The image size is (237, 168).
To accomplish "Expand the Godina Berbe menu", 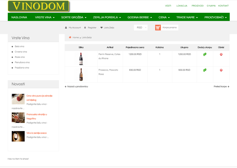I will [139, 17].
